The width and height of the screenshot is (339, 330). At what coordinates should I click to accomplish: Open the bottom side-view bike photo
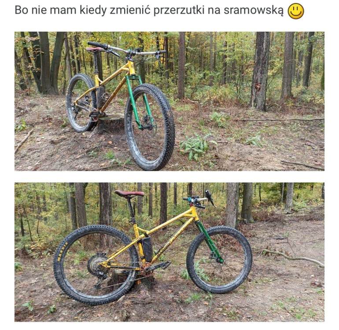[x=169, y=252]
